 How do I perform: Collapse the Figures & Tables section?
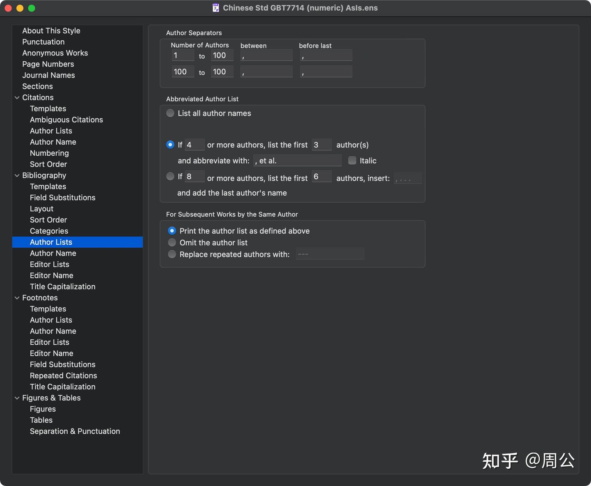(x=17, y=398)
